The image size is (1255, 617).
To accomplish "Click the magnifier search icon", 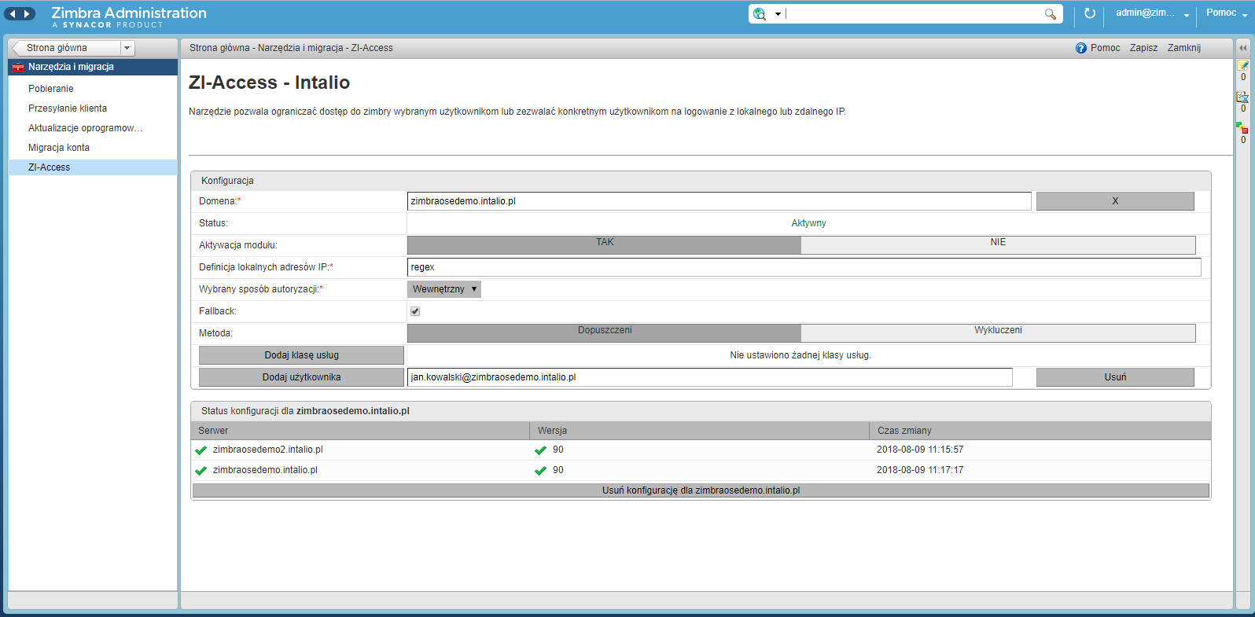I will (x=1050, y=14).
